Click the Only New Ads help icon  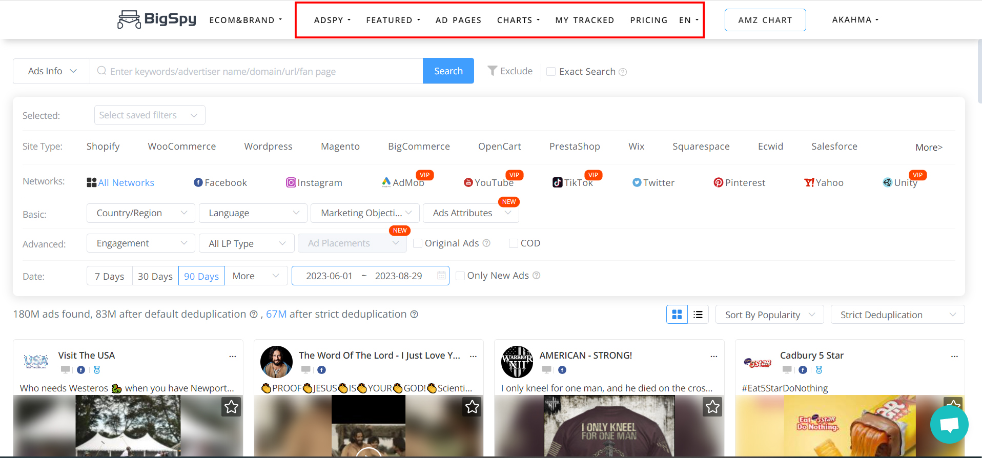coord(536,275)
